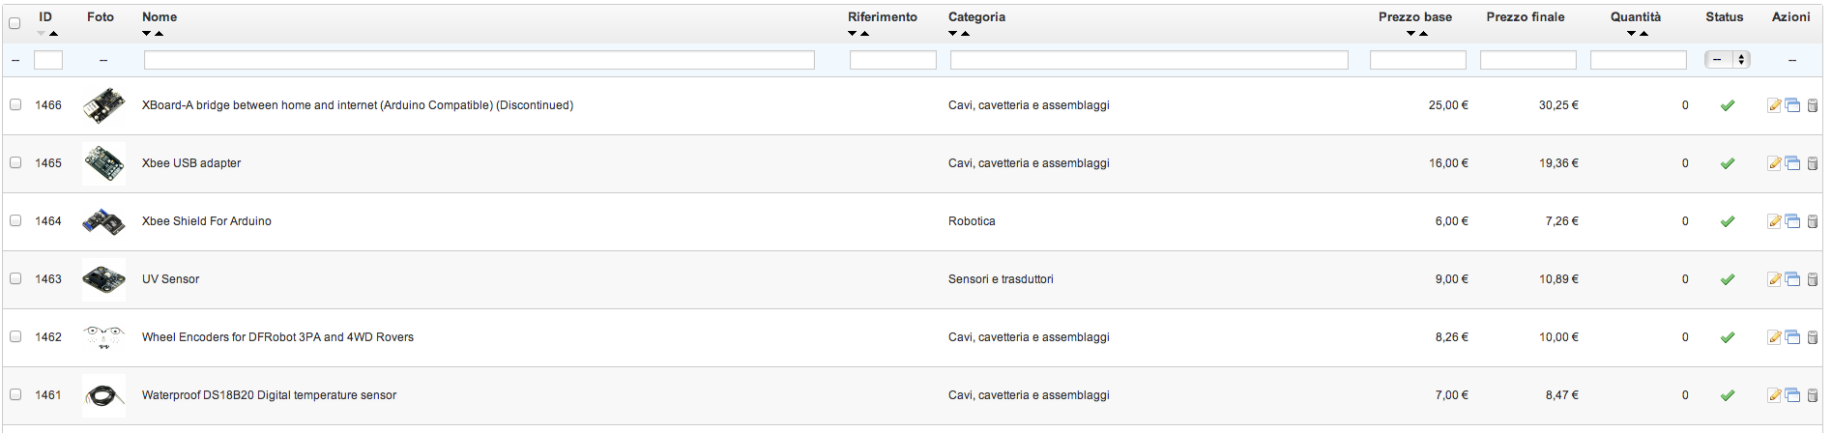Delete the UV Sensor product via trash icon
The height and width of the screenshot is (433, 1832).
point(1813,279)
